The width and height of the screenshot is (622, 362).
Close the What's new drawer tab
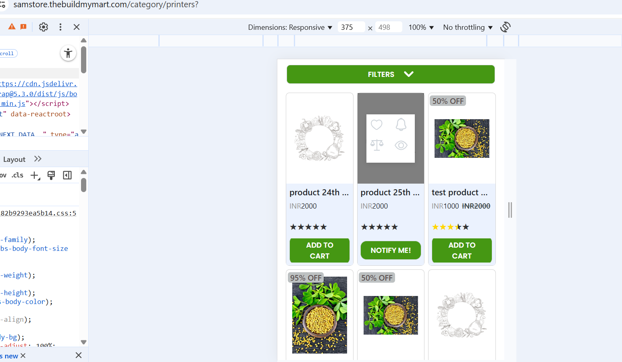(23, 356)
